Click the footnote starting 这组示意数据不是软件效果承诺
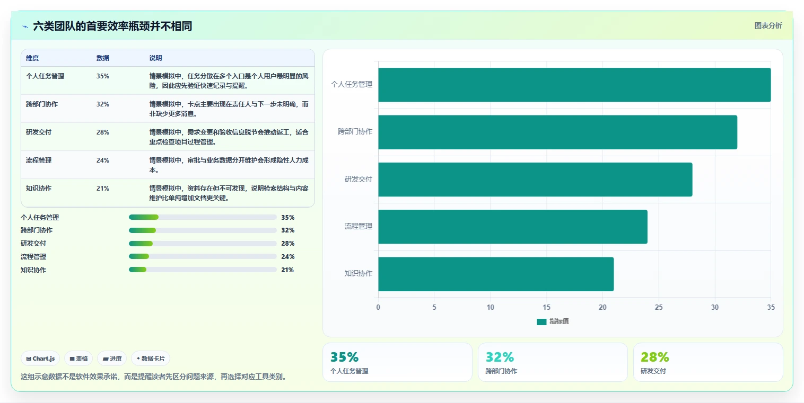The image size is (804, 403). point(154,377)
